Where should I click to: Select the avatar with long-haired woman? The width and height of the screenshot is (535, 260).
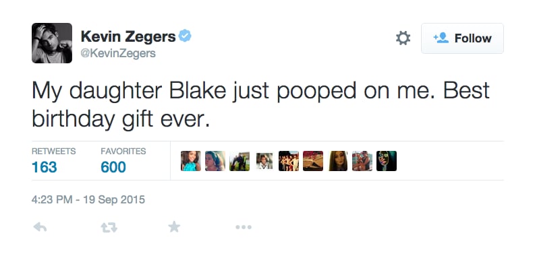coord(338,161)
